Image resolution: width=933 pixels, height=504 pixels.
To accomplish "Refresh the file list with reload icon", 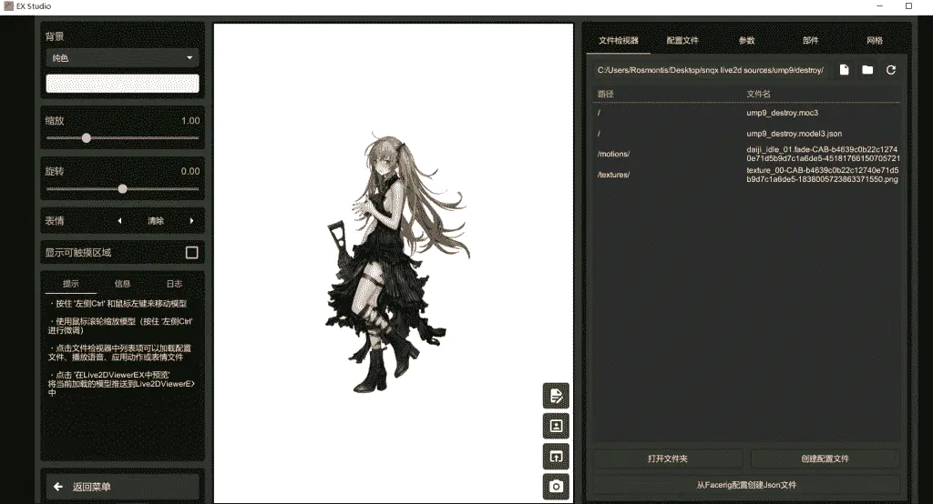I will [891, 69].
